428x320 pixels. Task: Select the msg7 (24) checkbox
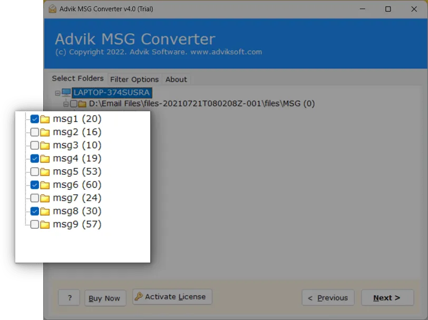[x=35, y=198]
